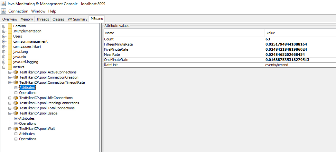Click the metrics folder icon
Viewport: 336px width, 152px height.
click(x=10, y=67)
